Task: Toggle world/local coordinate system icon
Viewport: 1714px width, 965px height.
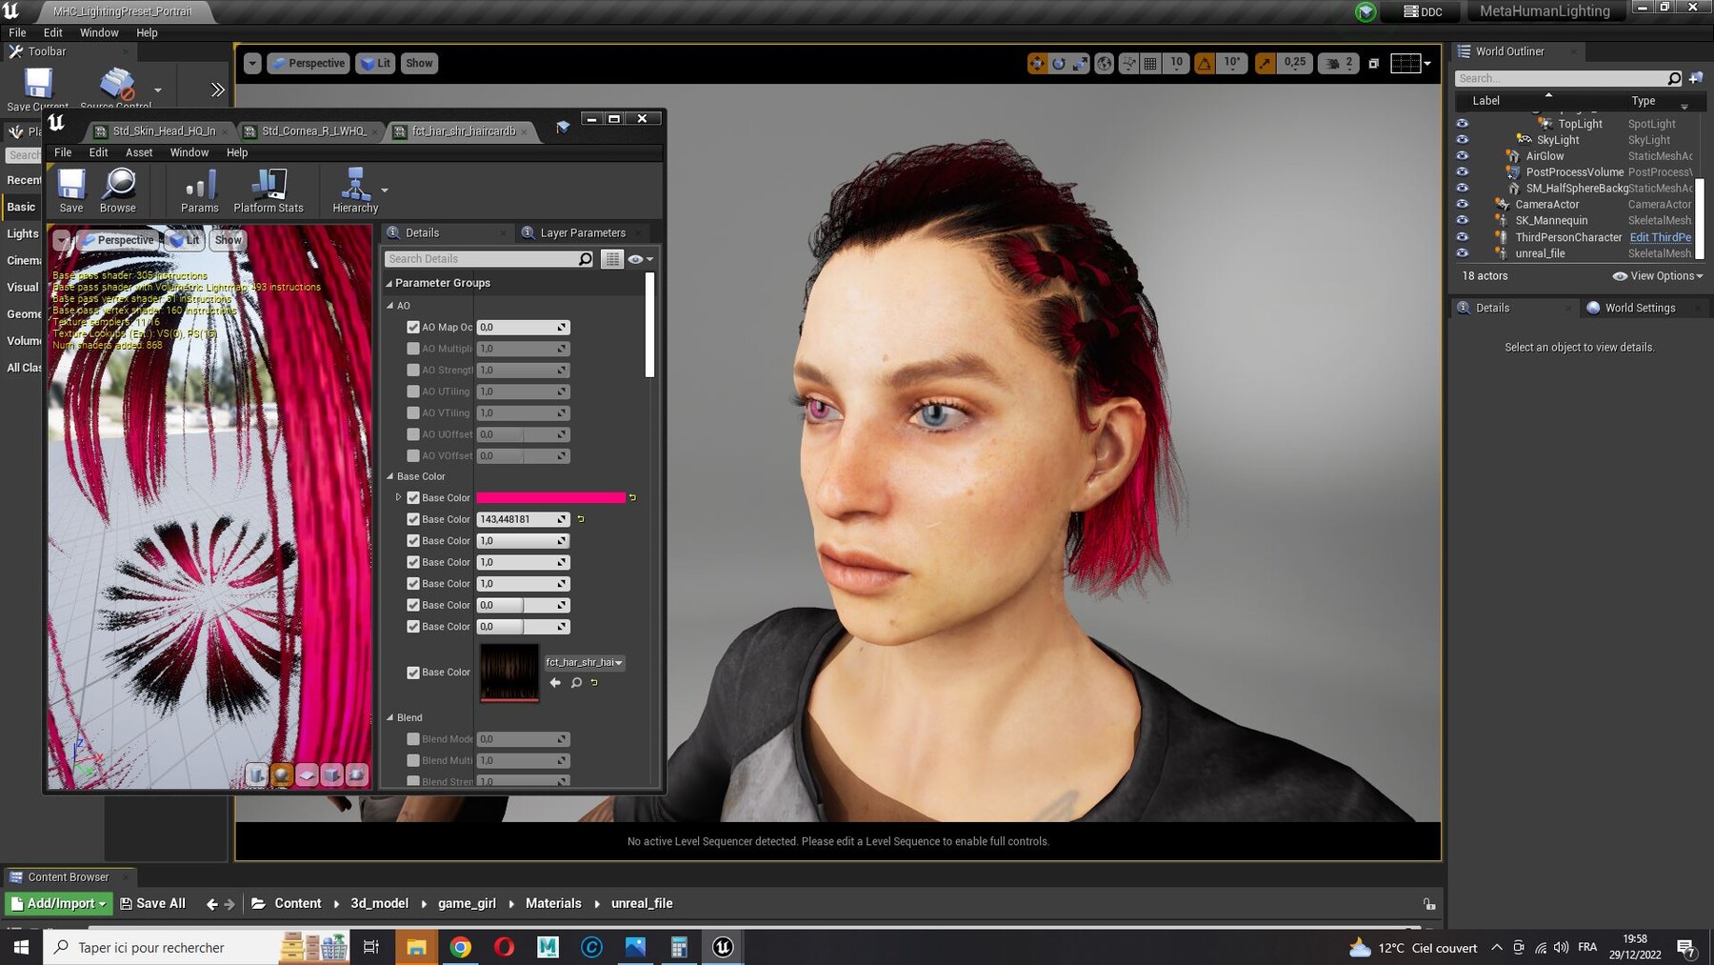Action: click(x=1105, y=63)
